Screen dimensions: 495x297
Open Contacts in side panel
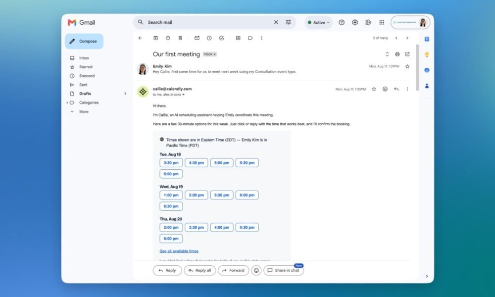pos(427,86)
